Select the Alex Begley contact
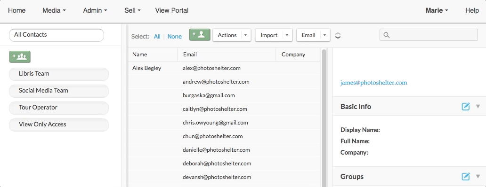 click(146, 68)
